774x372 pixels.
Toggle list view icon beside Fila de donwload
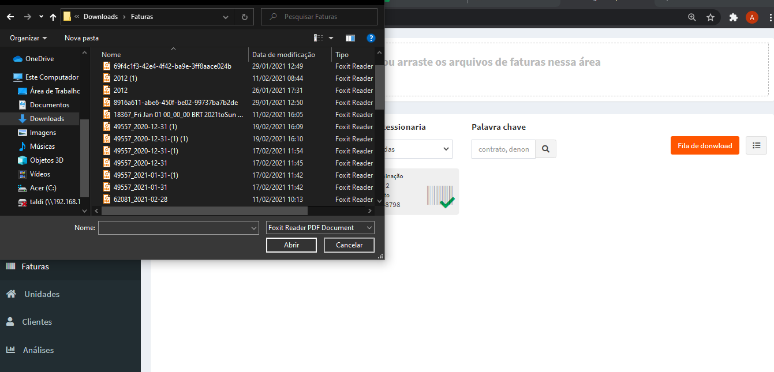tap(756, 145)
